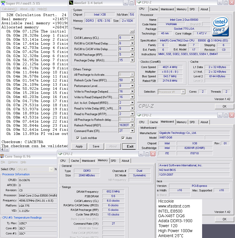Click the MemSet title bar icon
Screen dimensions: 235x238
(x=71, y=3)
